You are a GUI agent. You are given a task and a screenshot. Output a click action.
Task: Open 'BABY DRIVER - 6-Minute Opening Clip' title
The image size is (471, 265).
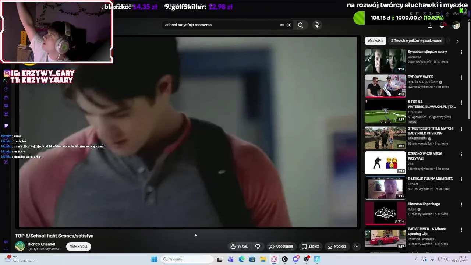[x=426, y=232]
